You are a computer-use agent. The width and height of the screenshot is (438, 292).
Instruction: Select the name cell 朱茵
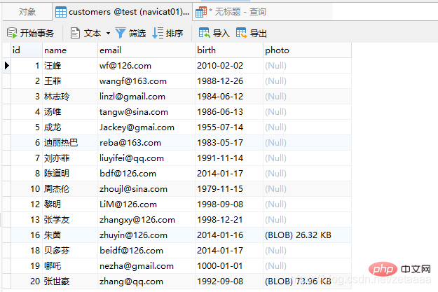coord(70,235)
